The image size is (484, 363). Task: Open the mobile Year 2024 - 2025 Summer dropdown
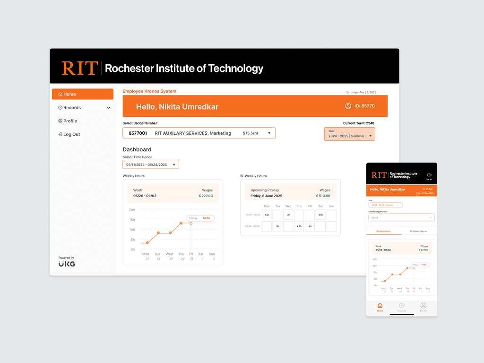tap(385, 205)
